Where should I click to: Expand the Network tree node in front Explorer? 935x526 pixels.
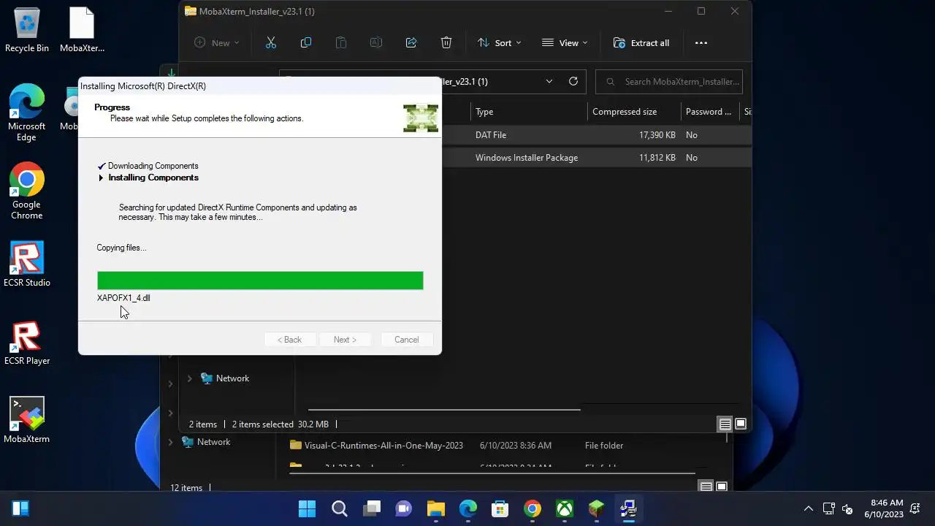(189, 378)
